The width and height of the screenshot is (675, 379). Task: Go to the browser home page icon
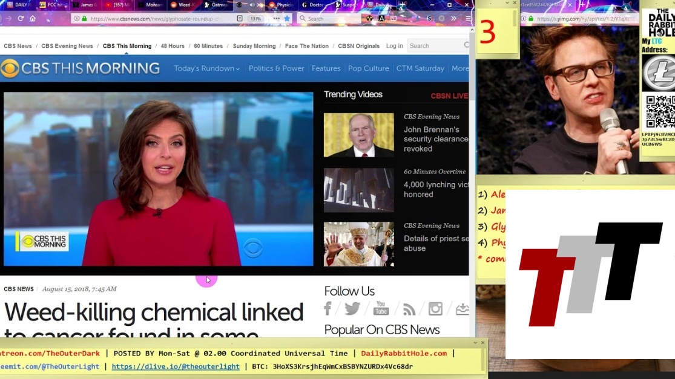[x=33, y=19]
